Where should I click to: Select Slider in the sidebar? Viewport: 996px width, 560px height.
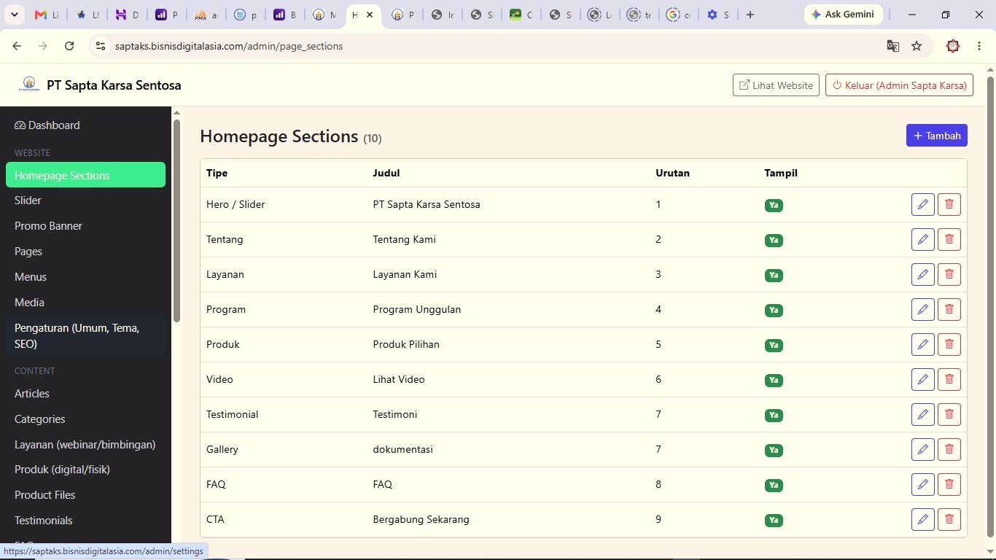[x=85, y=201]
